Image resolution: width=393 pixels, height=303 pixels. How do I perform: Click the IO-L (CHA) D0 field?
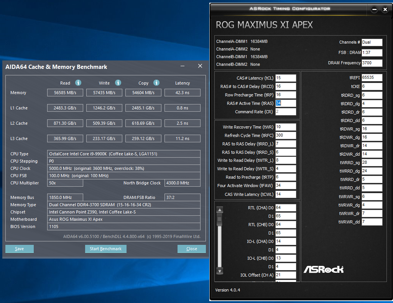[x=286, y=241]
